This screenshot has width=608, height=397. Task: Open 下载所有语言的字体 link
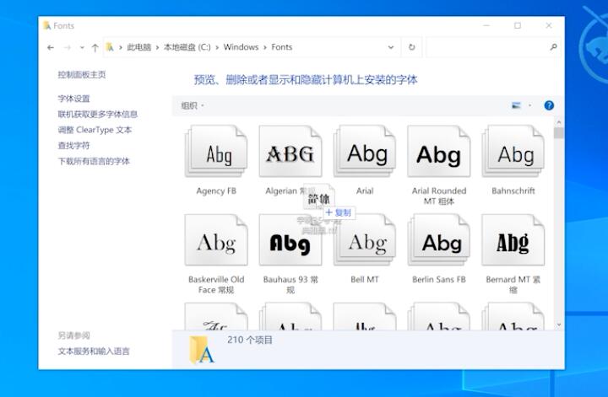click(94, 161)
